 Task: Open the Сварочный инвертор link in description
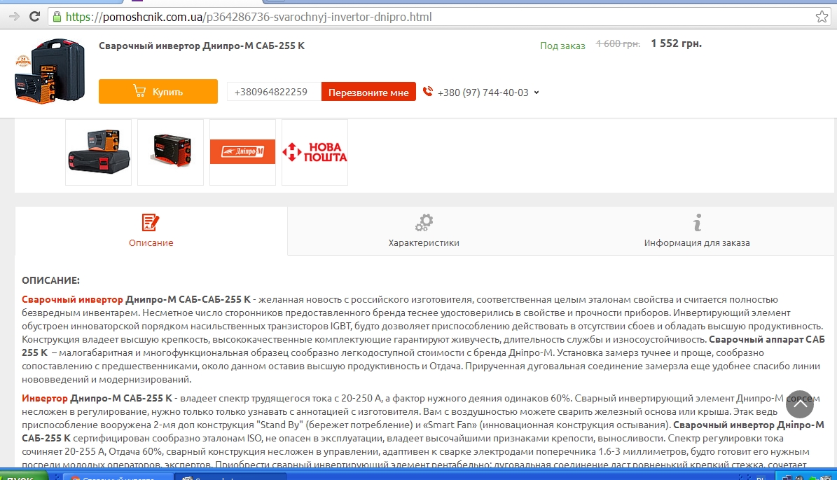pos(72,299)
